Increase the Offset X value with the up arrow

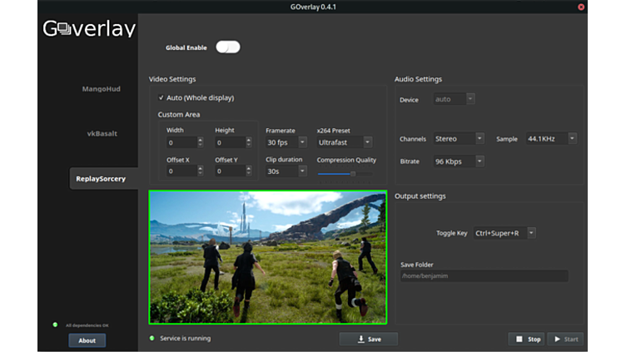click(201, 168)
